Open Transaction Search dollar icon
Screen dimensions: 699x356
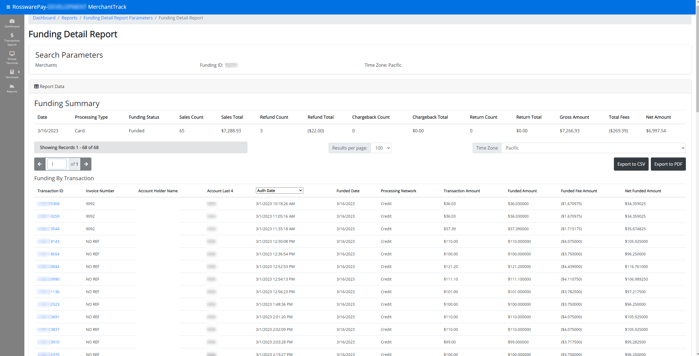[x=12, y=35]
